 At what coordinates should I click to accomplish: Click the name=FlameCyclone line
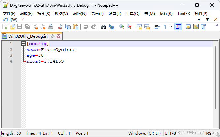[x=51, y=50]
